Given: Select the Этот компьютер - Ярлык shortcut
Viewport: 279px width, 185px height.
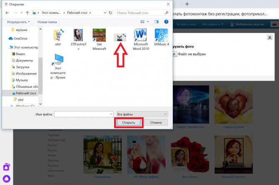Looking at the screenshot, I should point(58,67).
